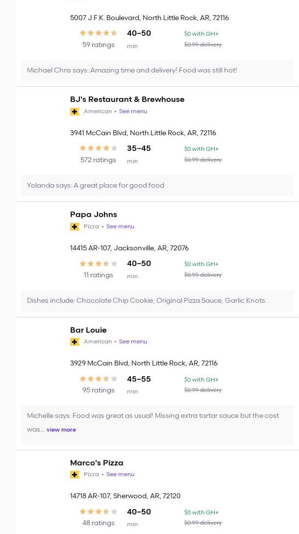Click GH+ badge icon next to Papa Johns
Viewport: 299px width, 534px height.
(x=75, y=227)
